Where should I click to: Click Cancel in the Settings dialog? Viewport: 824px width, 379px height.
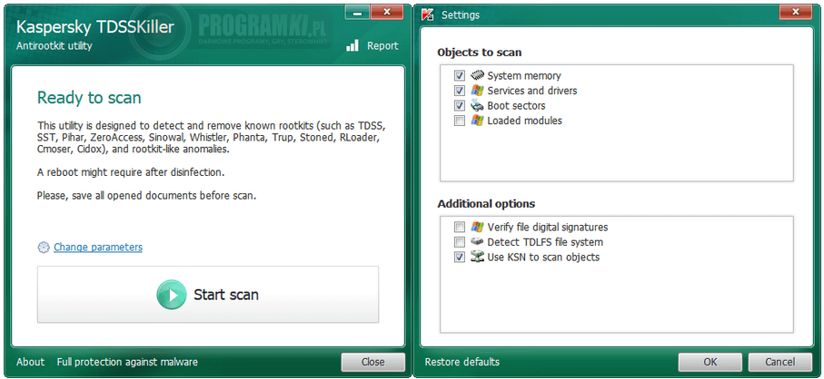coord(779,362)
